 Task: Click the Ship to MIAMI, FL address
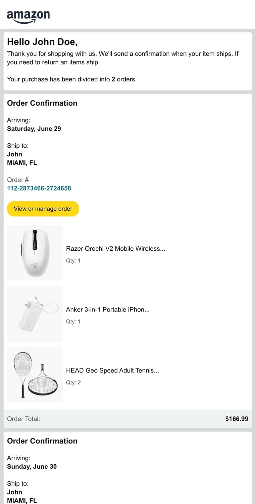click(22, 163)
